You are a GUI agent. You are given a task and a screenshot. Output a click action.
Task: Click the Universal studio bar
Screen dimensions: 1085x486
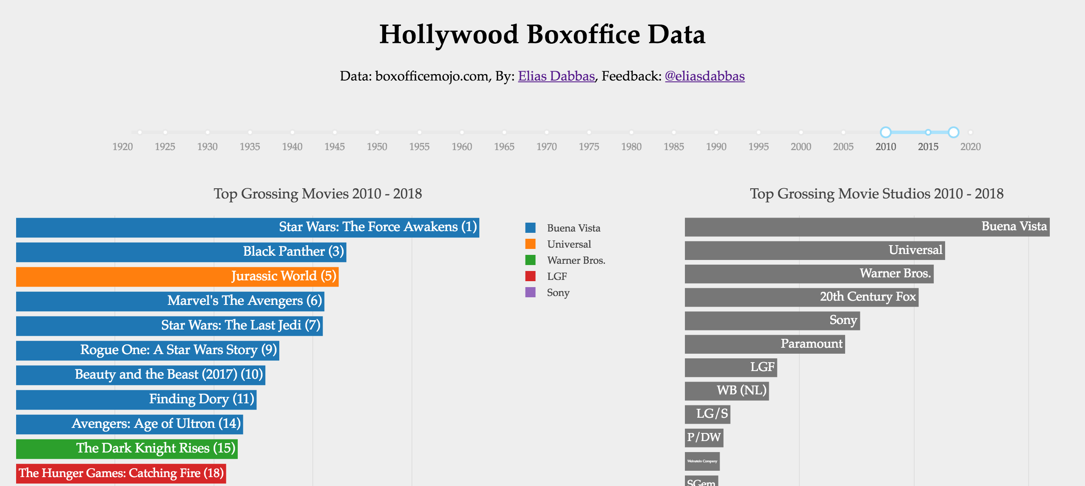[x=815, y=250]
